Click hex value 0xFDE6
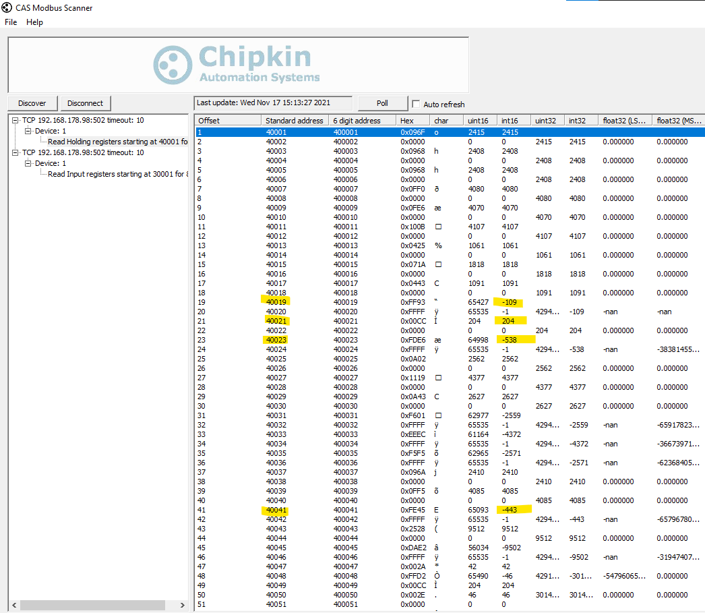 tap(412, 340)
